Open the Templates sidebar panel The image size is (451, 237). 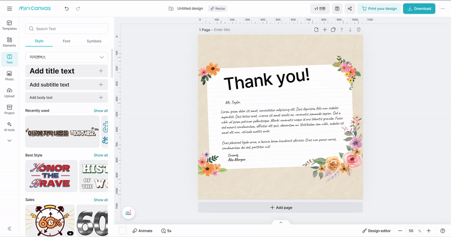coord(10,25)
